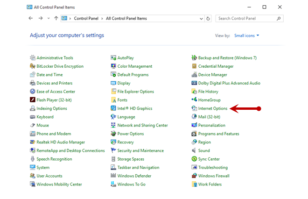Open the Date and Time link
Image resolution: width=308 pixels, height=199 pixels.
click(x=49, y=75)
